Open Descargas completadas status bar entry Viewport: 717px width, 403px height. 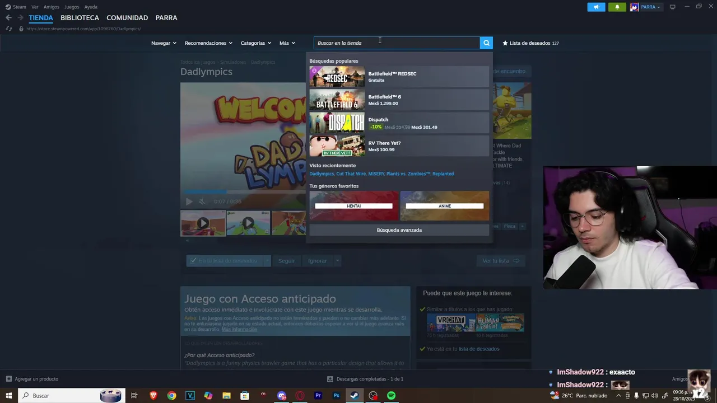pos(365,379)
